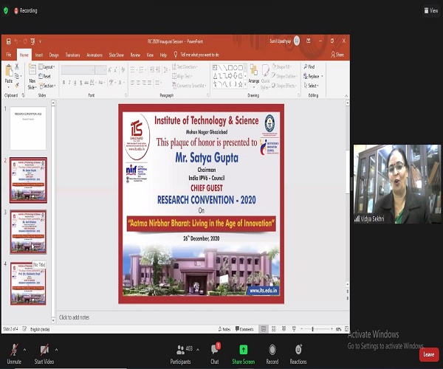Image resolution: width=443 pixels, height=369 pixels.
Task: Switch to the Design tab
Action: click(x=54, y=55)
